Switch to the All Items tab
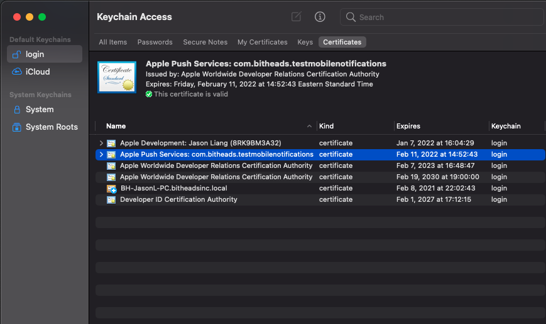 click(x=113, y=42)
